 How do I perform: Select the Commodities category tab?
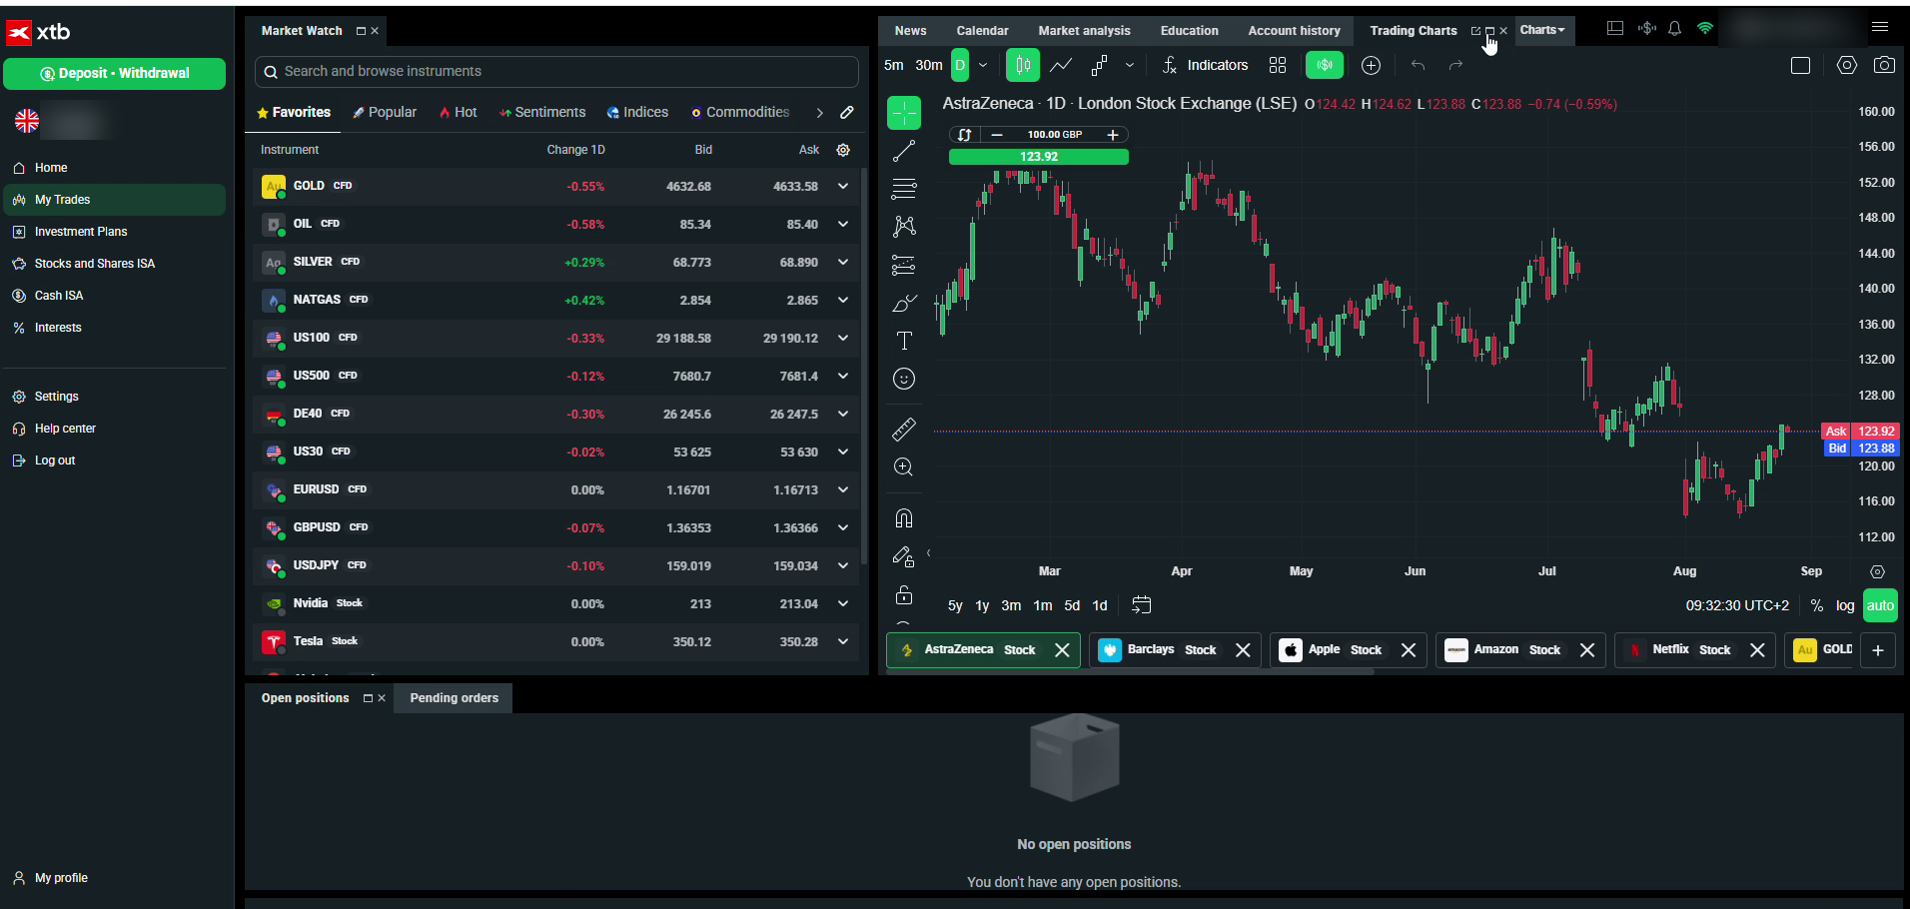(740, 112)
